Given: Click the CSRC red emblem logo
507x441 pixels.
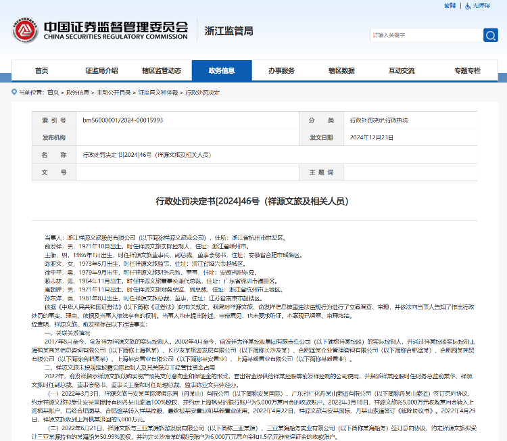Looking at the screenshot, I should point(25,30).
